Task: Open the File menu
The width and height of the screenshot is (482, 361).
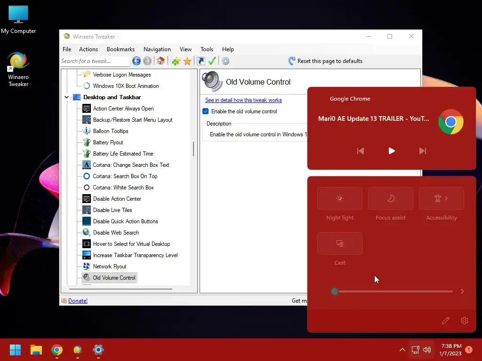Action: (67, 49)
